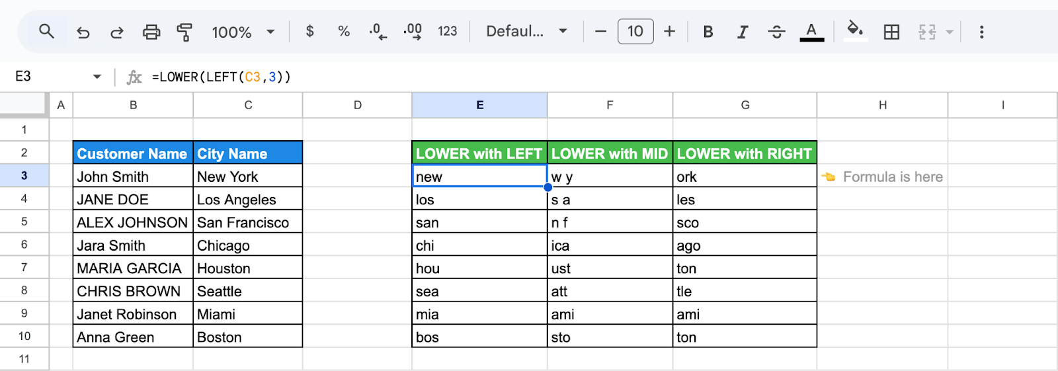This screenshot has height=371, width=1058.
Task: Select cell containing 'bos'
Action: click(479, 337)
